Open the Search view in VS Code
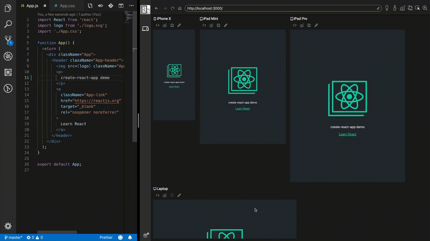This screenshot has width=430, height=241. click(8, 24)
